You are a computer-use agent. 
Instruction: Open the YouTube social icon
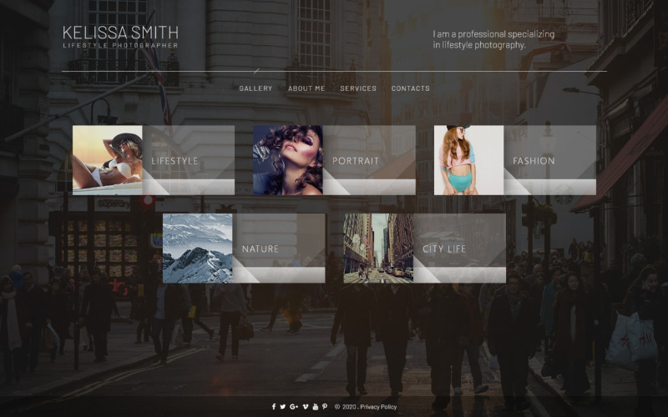coord(315,407)
